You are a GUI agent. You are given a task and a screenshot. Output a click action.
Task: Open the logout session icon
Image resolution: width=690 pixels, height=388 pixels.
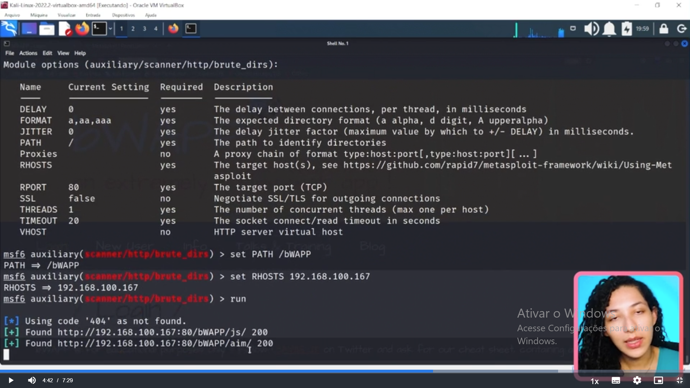pyautogui.click(x=681, y=29)
